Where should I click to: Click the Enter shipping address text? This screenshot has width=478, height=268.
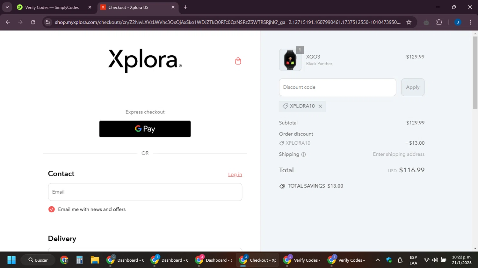399,154
